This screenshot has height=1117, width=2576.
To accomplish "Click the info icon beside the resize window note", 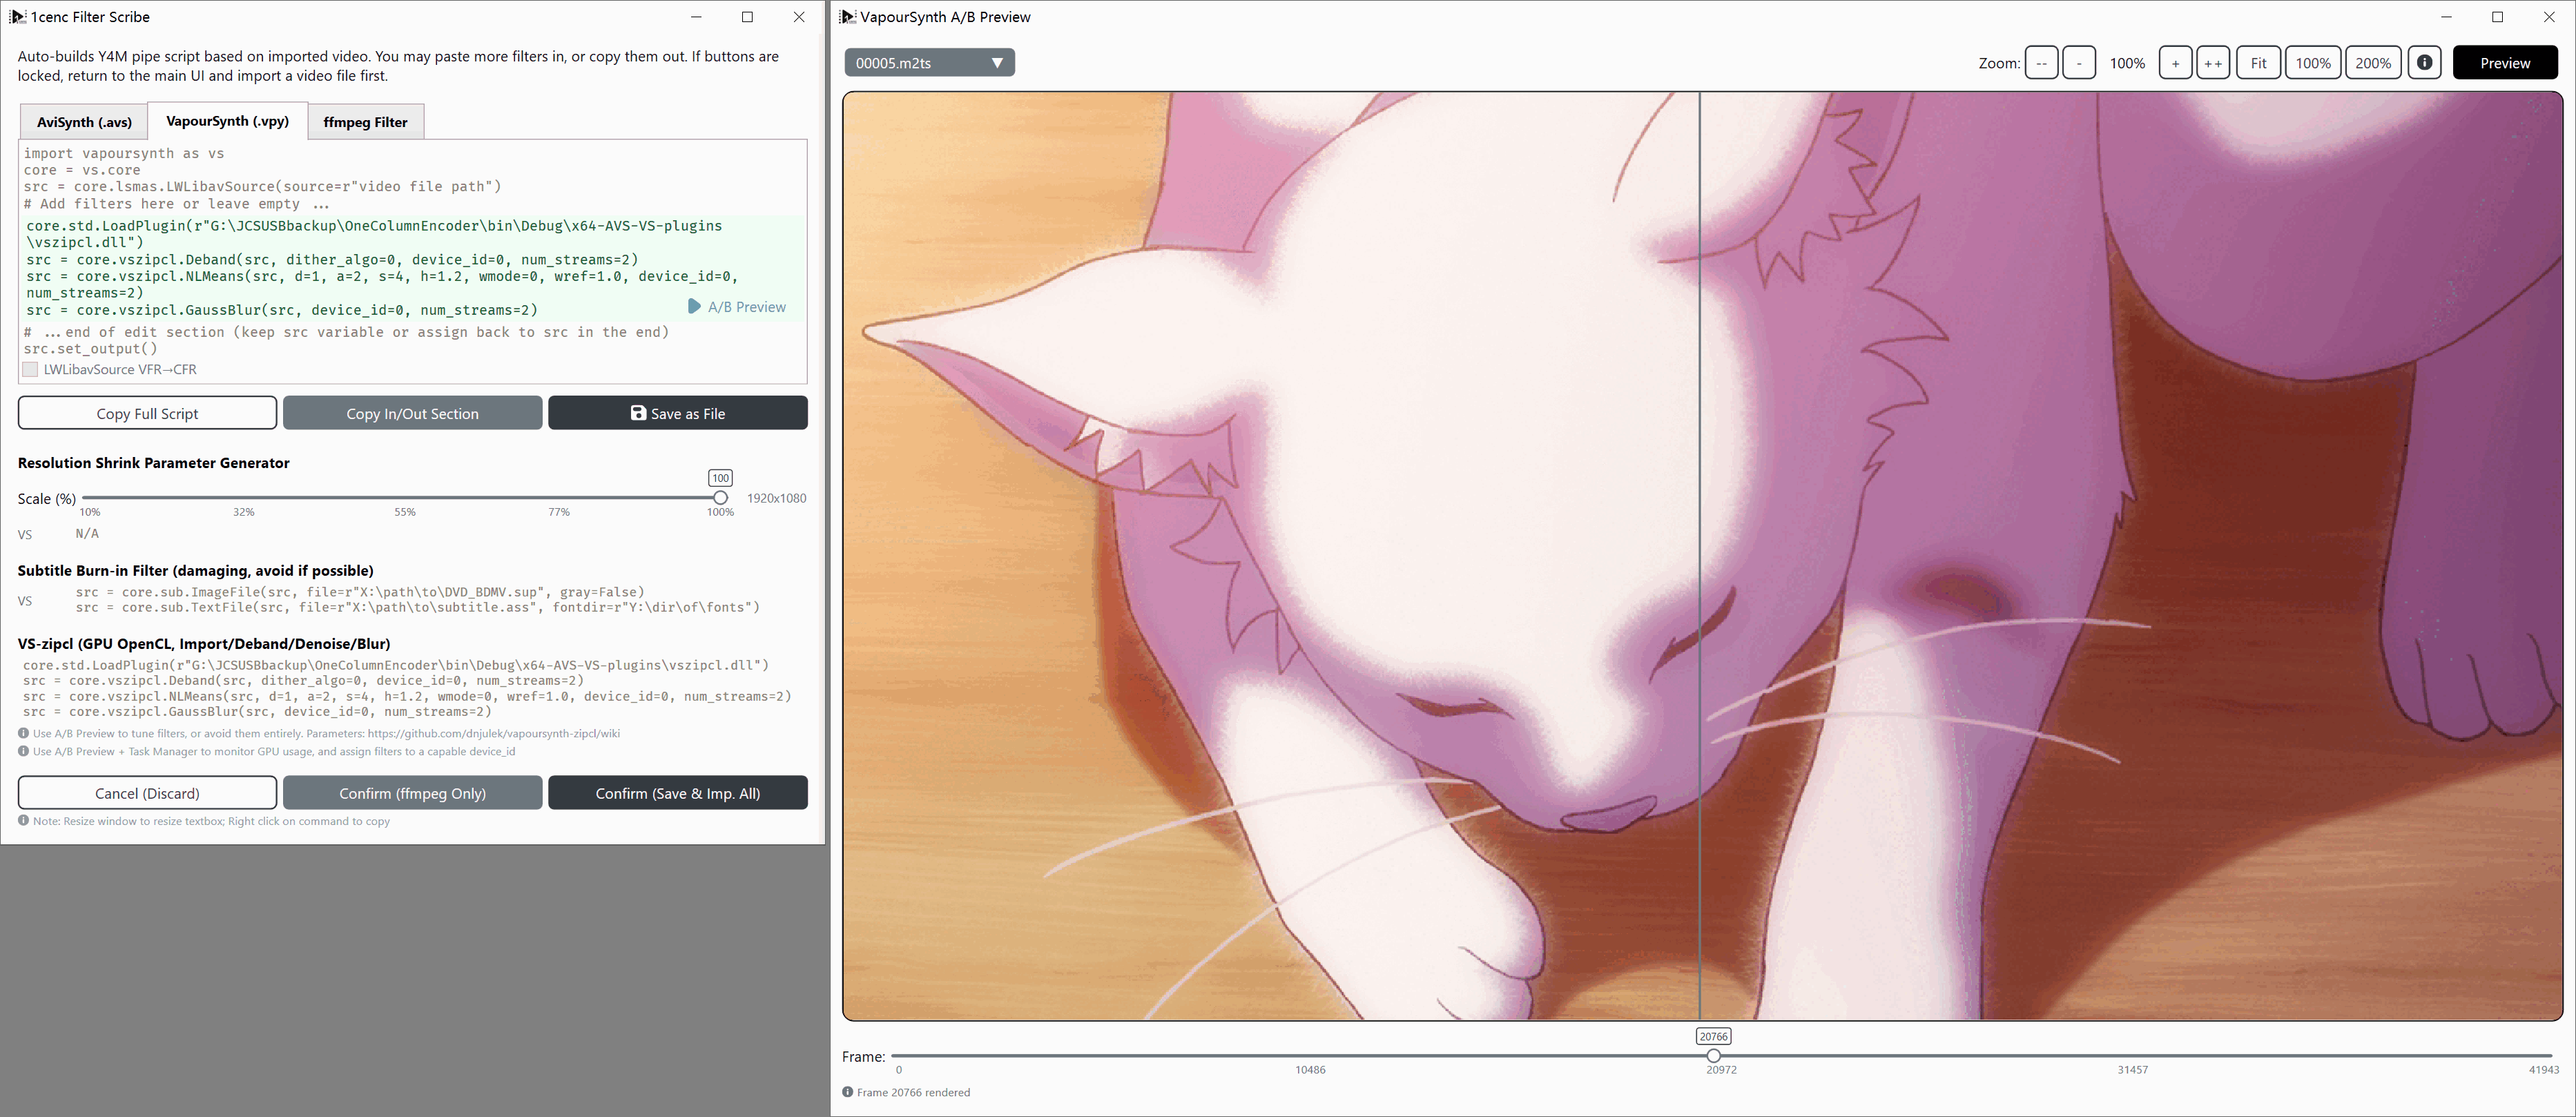I will coord(23,821).
